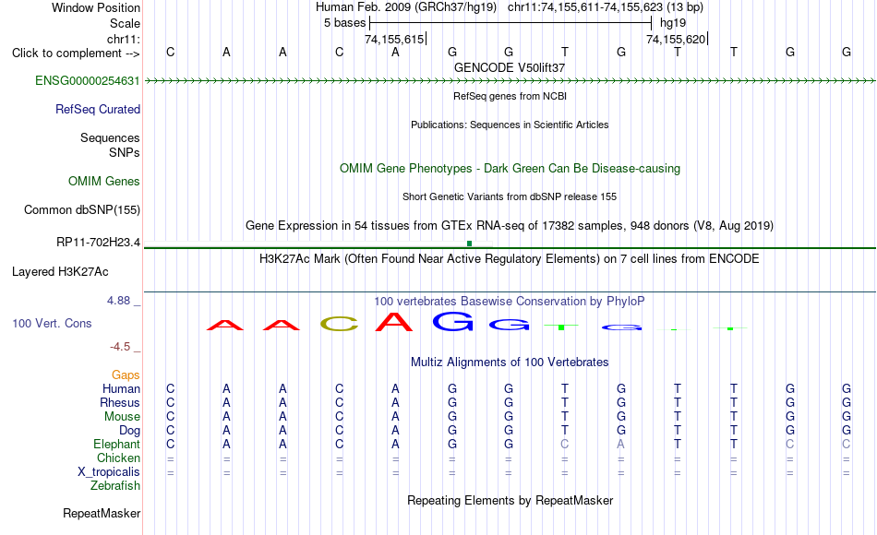Viewport: 877px width, 535px height.
Task: Click the Window Position label
Action: [96, 7]
